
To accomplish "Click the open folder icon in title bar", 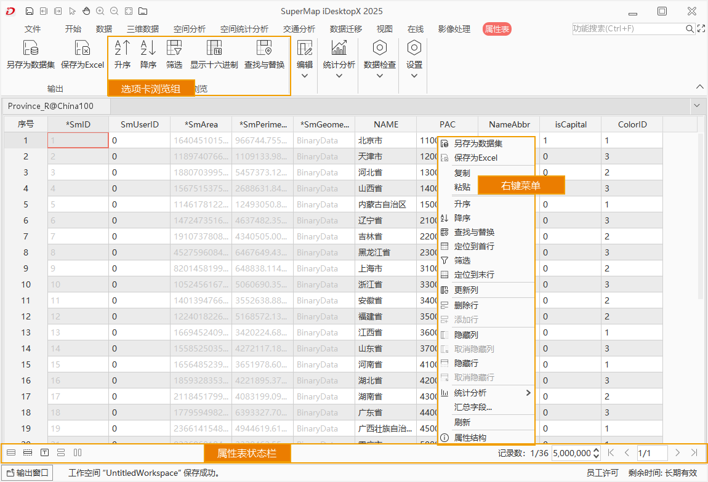I will pos(143,11).
